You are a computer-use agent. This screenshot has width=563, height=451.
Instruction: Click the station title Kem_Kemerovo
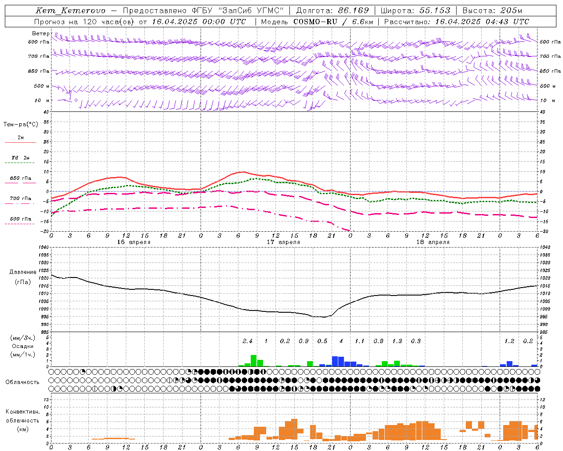(70, 11)
